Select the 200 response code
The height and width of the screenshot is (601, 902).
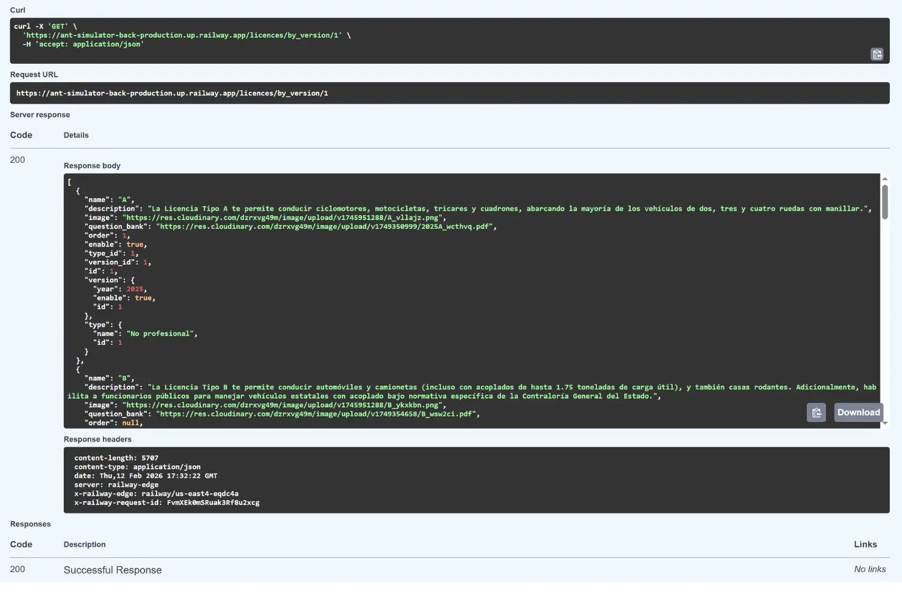(x=17, y=159)
